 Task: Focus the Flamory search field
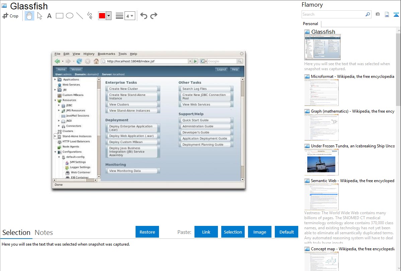tap(333, 14)
